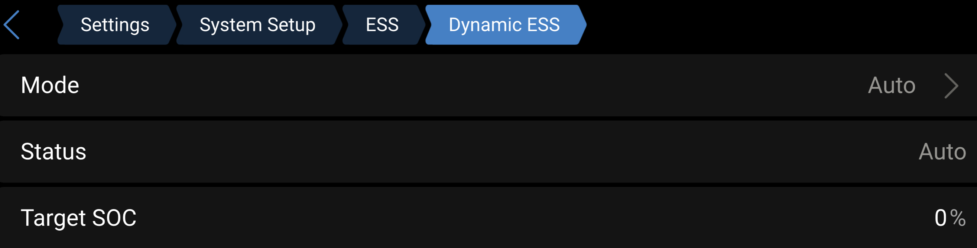The height and width of the screenshot is (248, 977).
Task: Open the Mode setting row
Action: coord(488,85)
